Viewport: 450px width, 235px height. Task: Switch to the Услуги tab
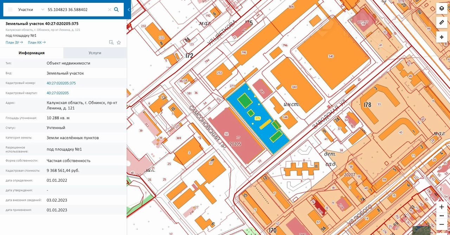coord(95,53)
